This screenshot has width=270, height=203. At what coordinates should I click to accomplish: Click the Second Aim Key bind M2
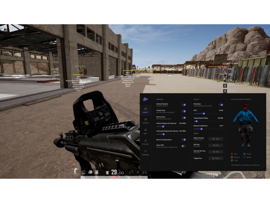(216, 152)
